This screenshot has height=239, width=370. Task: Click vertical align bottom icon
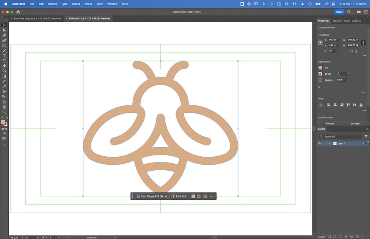pos(361,105)
